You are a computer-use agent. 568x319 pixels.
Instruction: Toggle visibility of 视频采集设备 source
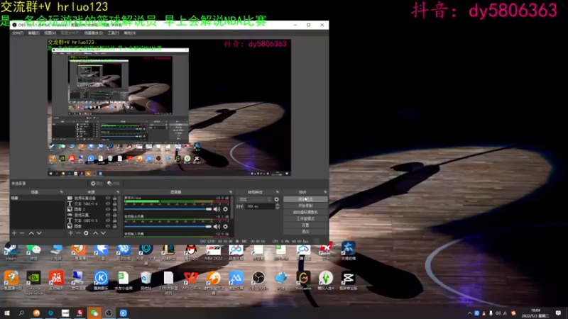[x=108, y=198]
